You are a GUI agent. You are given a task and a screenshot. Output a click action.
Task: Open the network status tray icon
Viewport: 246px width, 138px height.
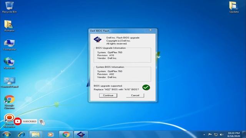point(216,135)
